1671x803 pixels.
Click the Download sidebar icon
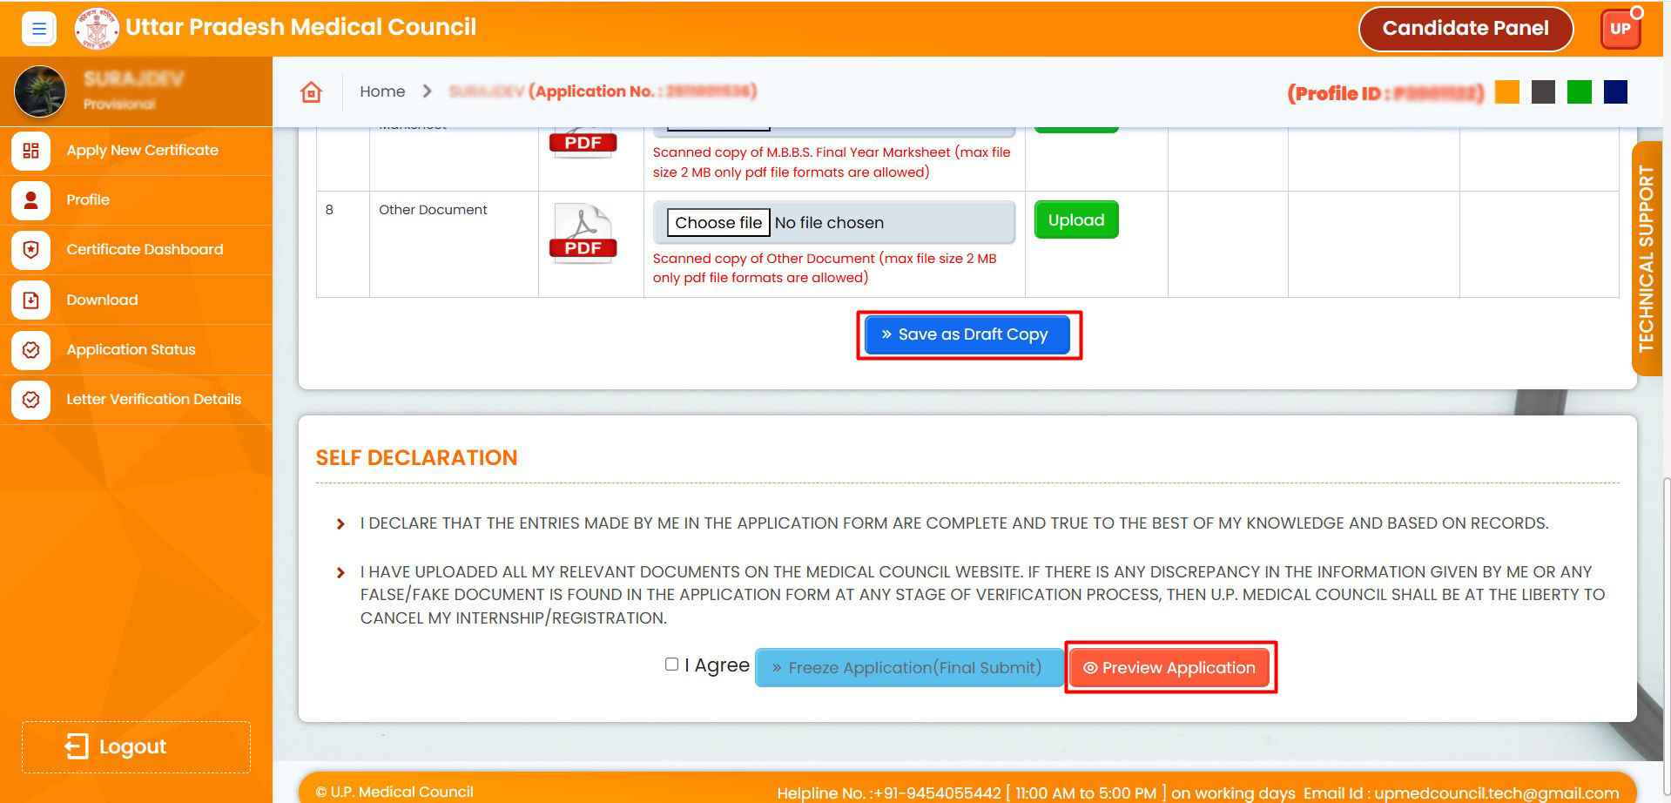(x=31, y=300)
